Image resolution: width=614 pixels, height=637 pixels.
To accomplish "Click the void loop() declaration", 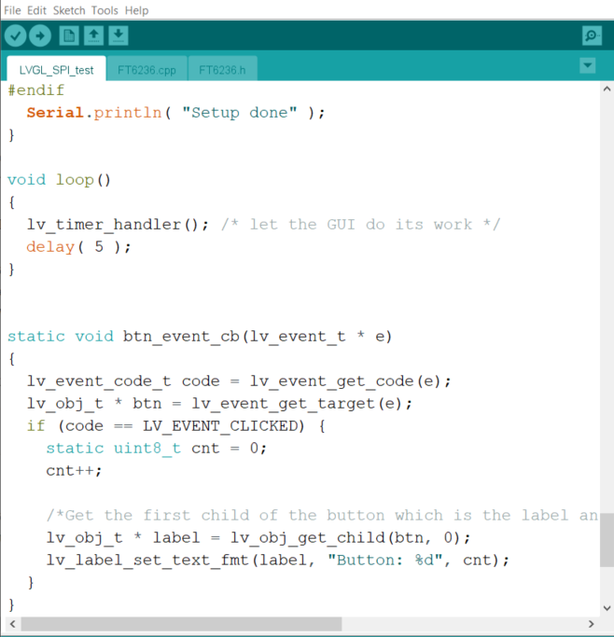I will (59, 180).
